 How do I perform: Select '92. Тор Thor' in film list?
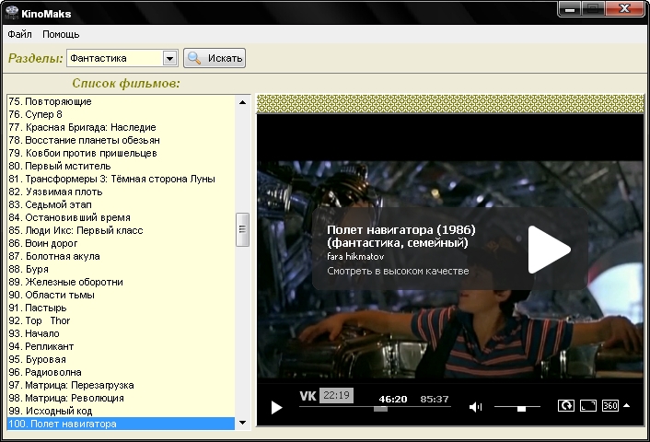pos(121,320)
